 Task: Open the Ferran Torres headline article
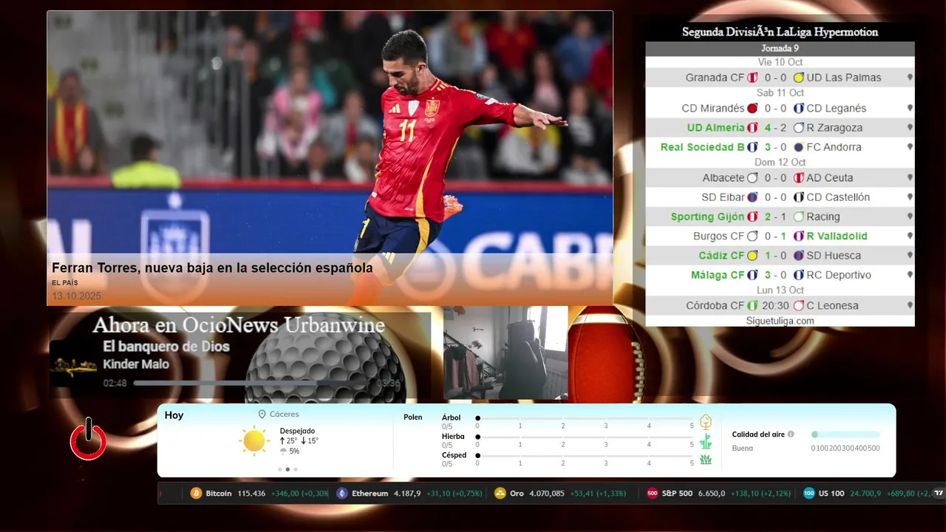click(212, 268)
